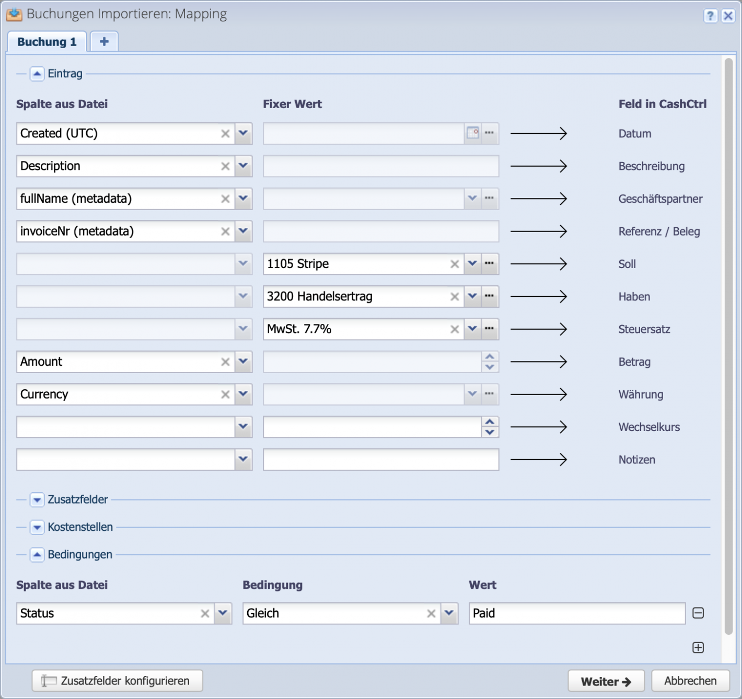Clear the MwSt. 7.7% tax rate selection
Viewport: 742px width, 699px height.
[x=454, y=329]
